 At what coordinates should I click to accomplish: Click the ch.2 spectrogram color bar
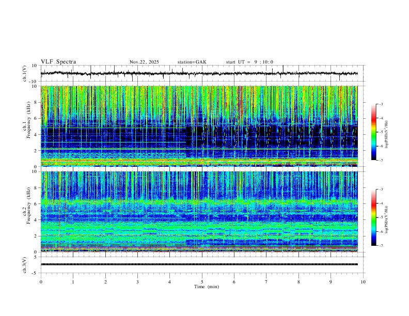(373, 217)
